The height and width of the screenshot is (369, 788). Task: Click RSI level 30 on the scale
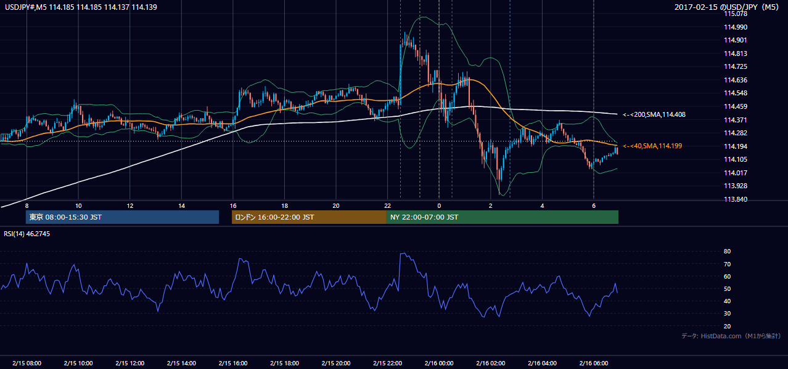727,314
